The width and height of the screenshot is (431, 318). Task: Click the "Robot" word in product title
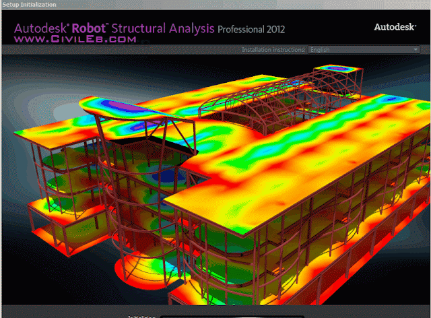coord(89,28)
